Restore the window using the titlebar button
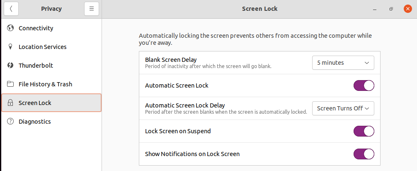 pos(391,9)
